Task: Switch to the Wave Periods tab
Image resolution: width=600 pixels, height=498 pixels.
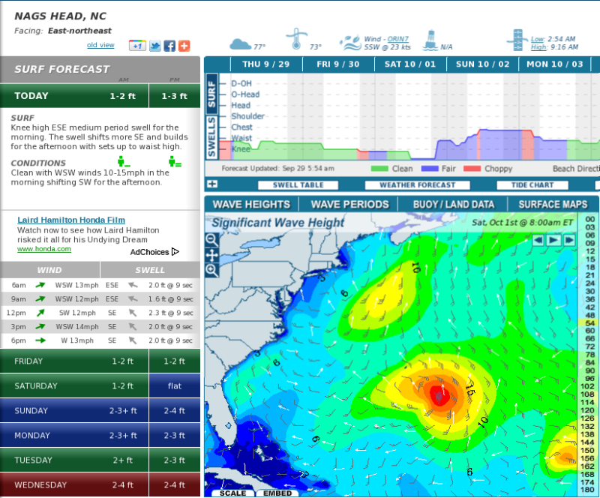Action: click(349, 204)
